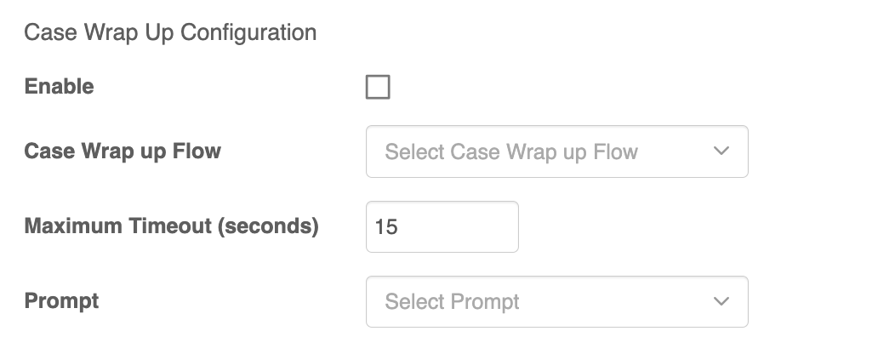Click the Case Wrap up Flow label

pos(123,151)
